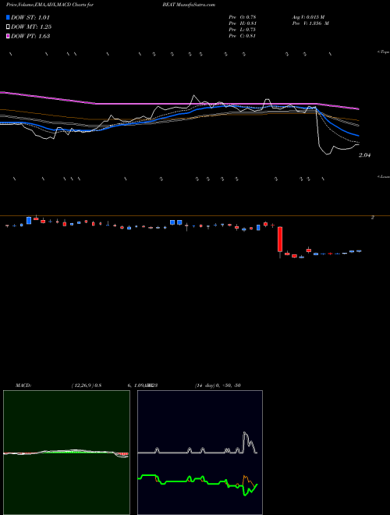
Task: Click the '(12,26,9) 0.8' MACD parameters text
Action: 87,385
